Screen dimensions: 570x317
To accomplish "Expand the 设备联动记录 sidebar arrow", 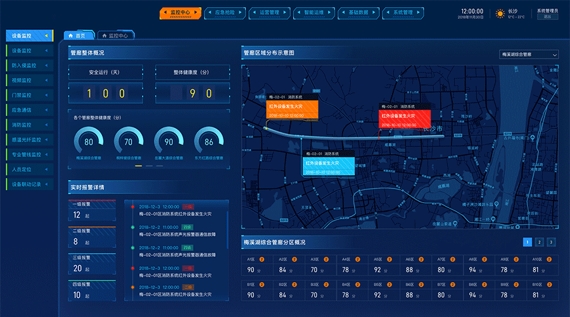I will [x=46, y=184].
